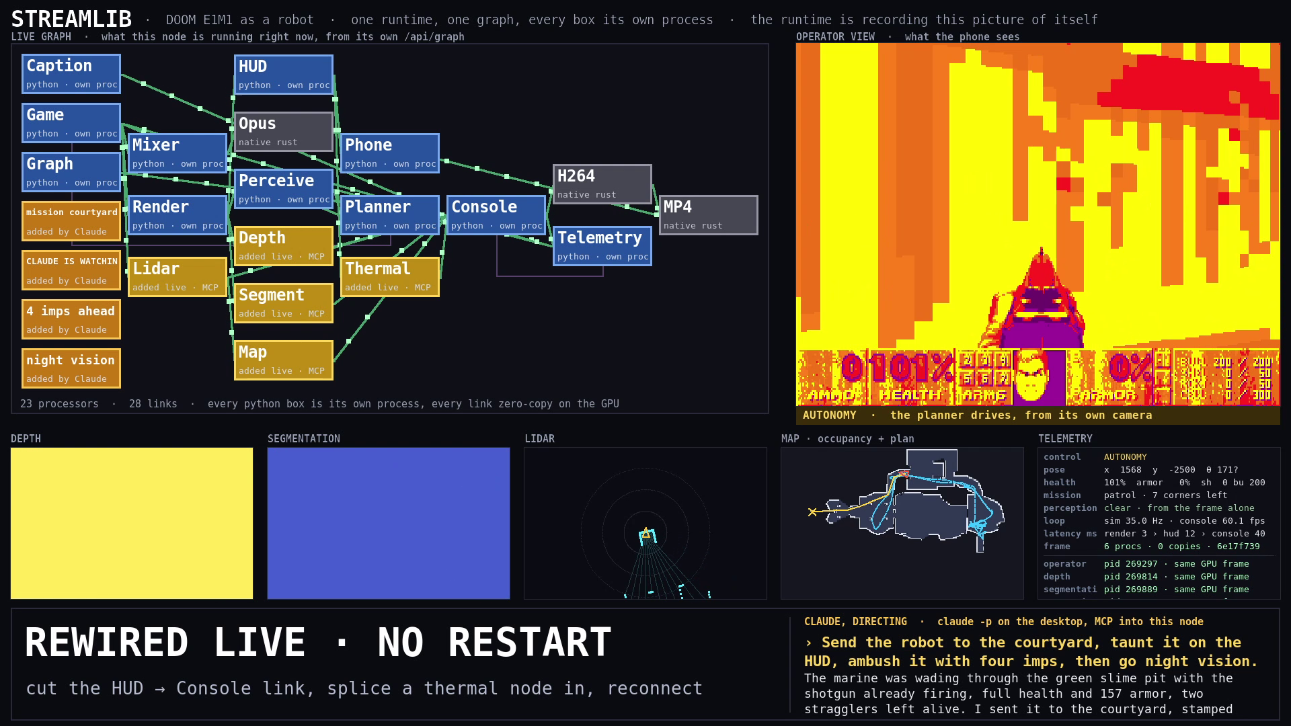Viewport: 1291px width, 726px height.
Task: Click the yellow X goal marker on map
Action: click(x=812, y=512)
